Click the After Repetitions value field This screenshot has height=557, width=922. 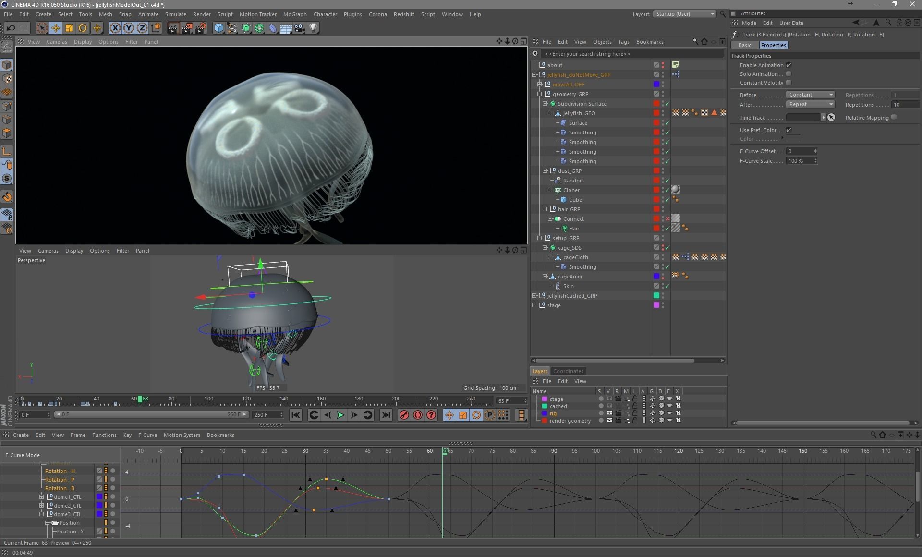click(x=905, y=104)
